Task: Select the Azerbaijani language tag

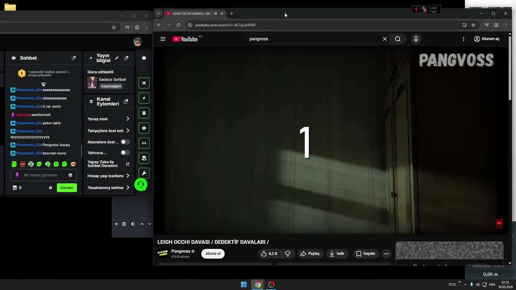Action: 111,86
